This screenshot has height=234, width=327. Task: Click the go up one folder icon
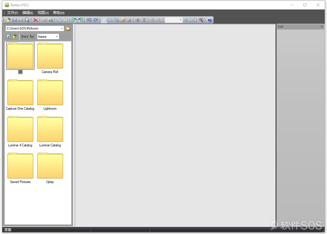(15, 37)
